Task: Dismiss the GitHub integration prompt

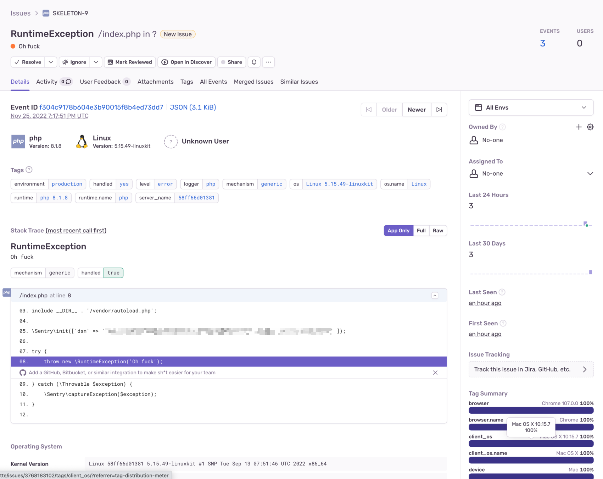Action: coord(435,373)
